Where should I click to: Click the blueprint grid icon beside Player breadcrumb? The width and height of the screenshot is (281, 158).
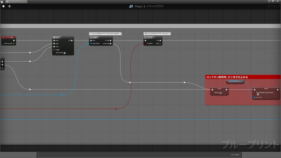click(131, 6)
